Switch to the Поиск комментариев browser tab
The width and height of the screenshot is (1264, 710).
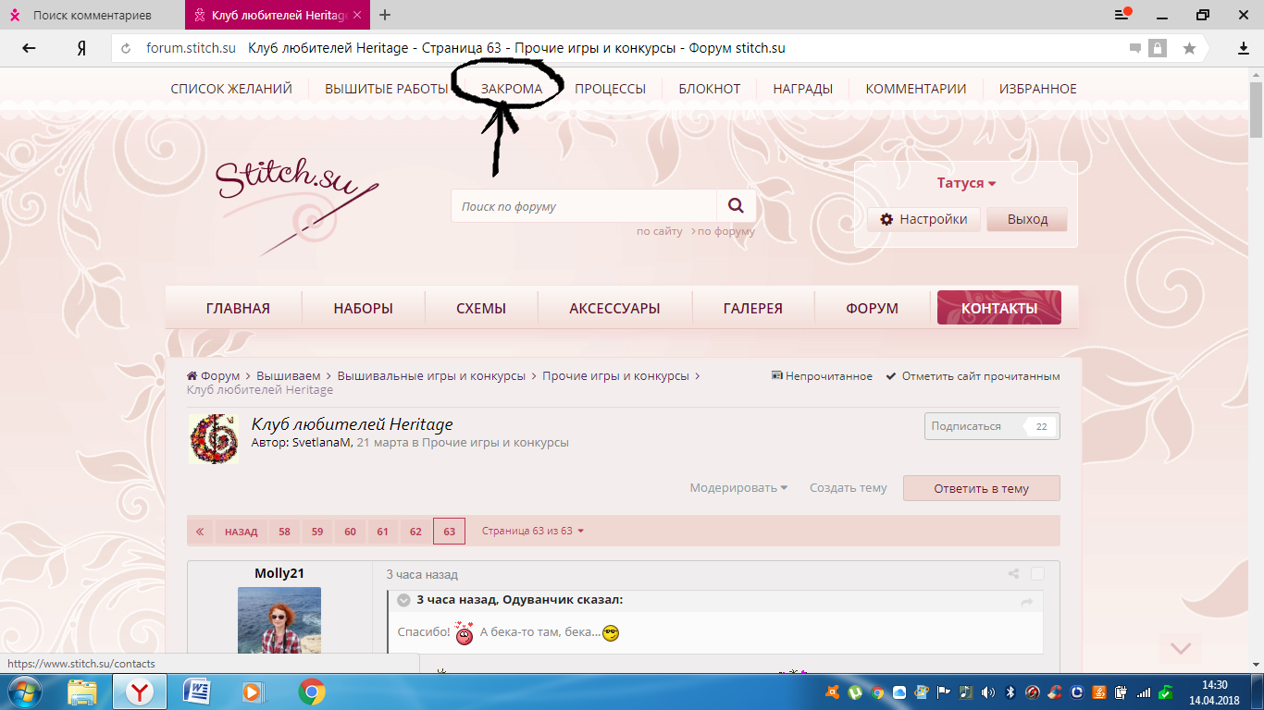tap(92, 16)
